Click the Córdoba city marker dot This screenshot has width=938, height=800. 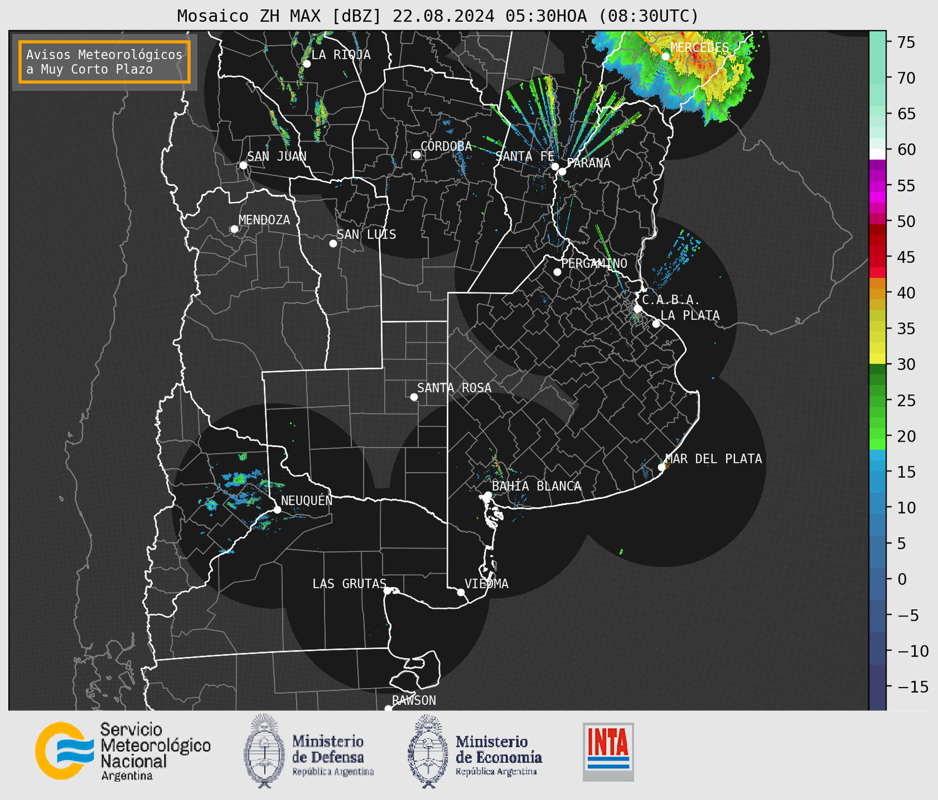point(416,155)
